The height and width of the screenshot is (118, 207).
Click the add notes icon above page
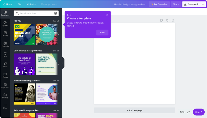click(x=161, y=20)
